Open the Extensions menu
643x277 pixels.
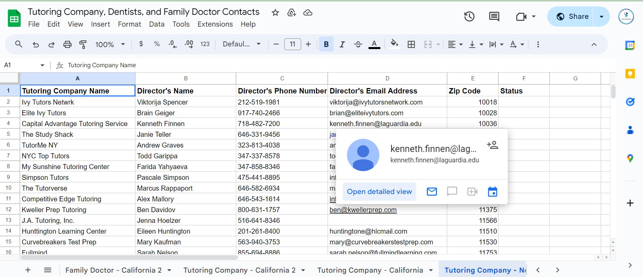pyautogui.click(x=215, y=24)
